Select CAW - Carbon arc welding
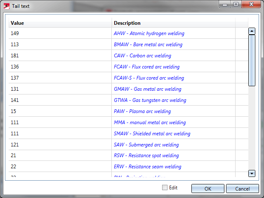Image resolution: width=264 pixels, height=198 pixels. pos(142,56)
